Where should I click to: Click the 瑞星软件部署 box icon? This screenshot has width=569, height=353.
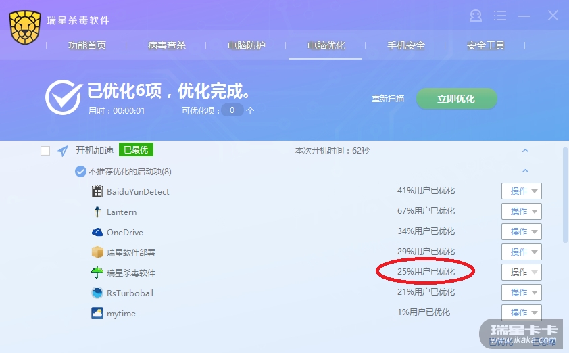point(97,252)
